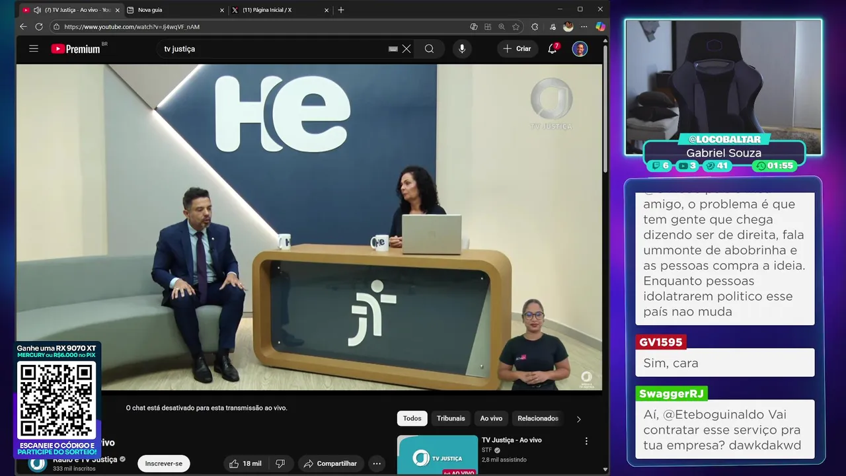The image size is (846, 476).
Task: Start voice search with the microphone
Action: (462, 48)
